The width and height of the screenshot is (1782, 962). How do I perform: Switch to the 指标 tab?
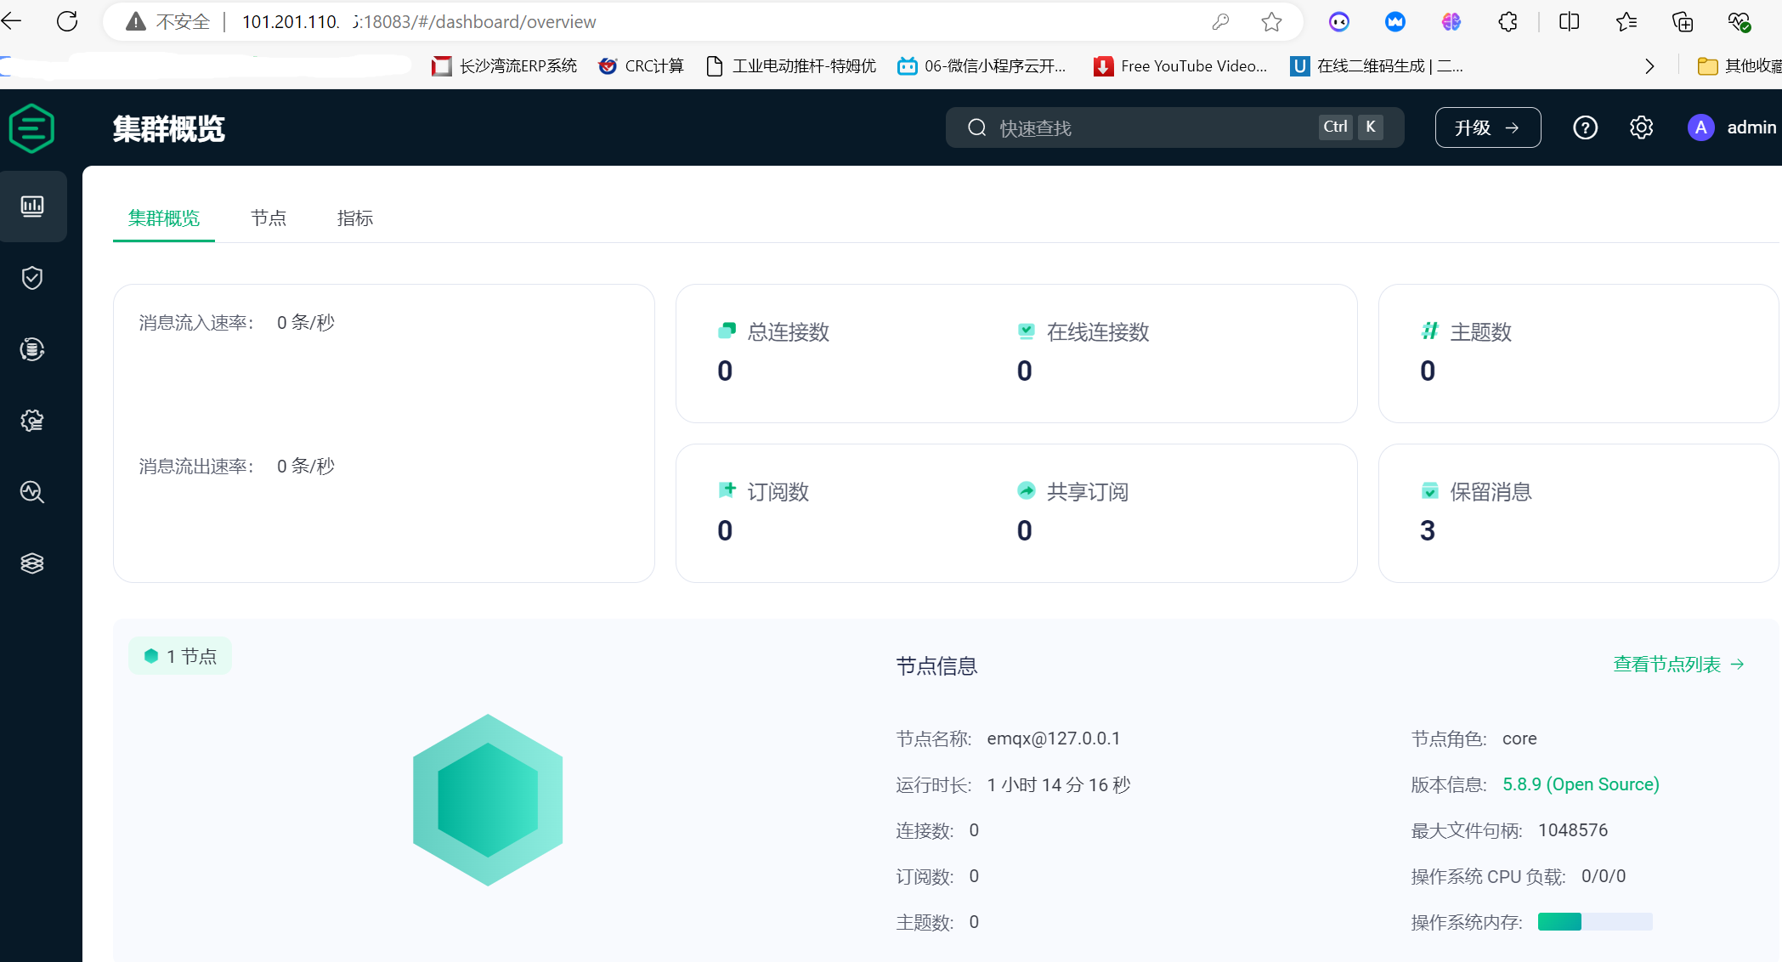355,218
